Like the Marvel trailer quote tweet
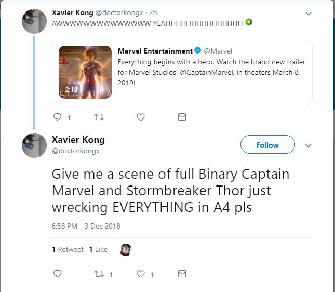This screenshot has height=292, width=335. coord(140,117)
